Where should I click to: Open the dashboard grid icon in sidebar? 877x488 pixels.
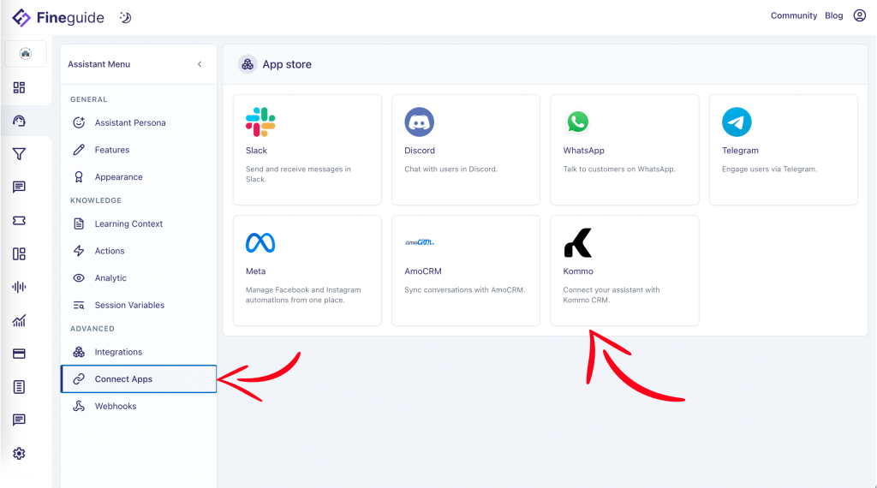click(x=19, y=87)
